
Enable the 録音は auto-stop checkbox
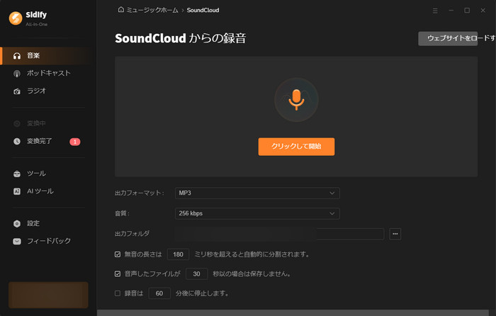(x=118, y=293)
